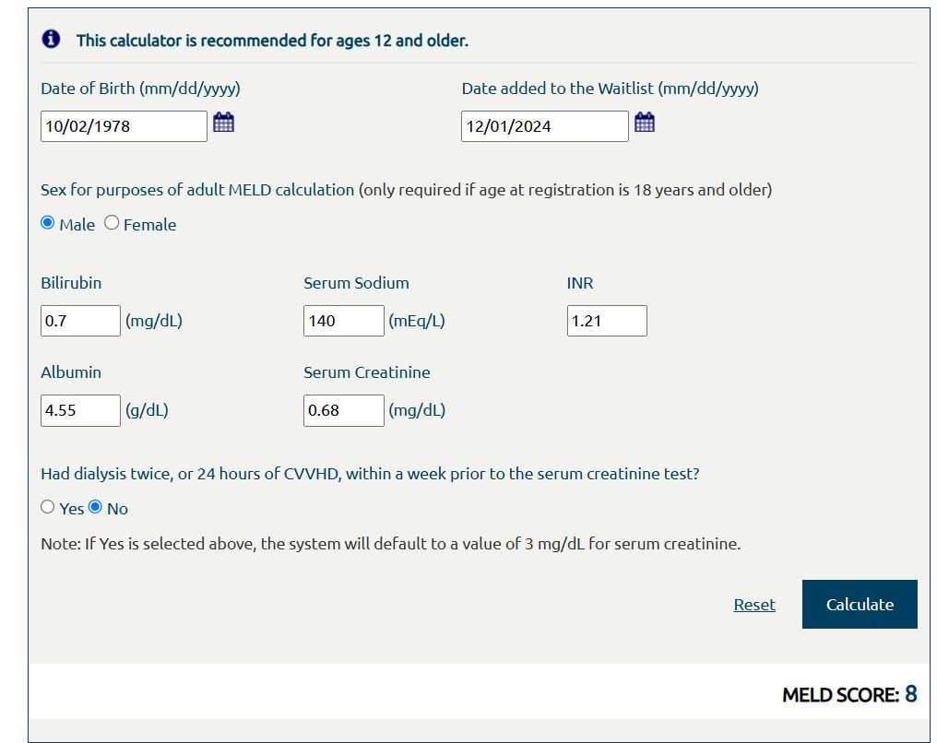Open the Date of Birth calendar picker
Image resolution: width=937 pixels, height=743 pixels.
223,123
